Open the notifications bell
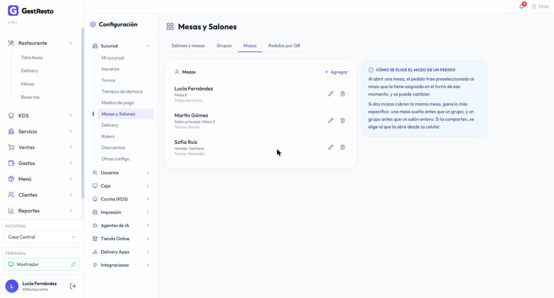554x298 pixels. (521, 7)
